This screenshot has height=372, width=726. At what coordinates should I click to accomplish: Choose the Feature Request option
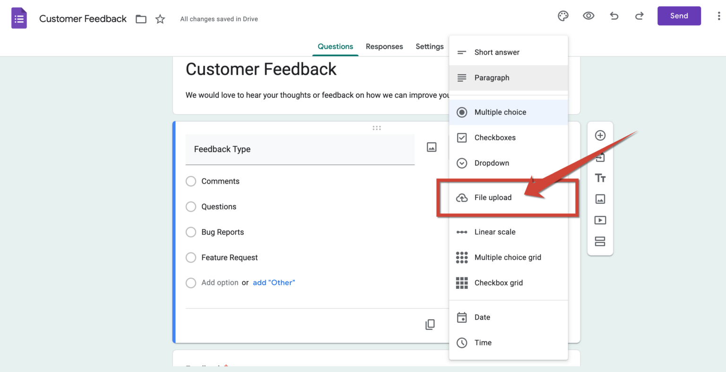pyautogui.click(x=191, y=257)
